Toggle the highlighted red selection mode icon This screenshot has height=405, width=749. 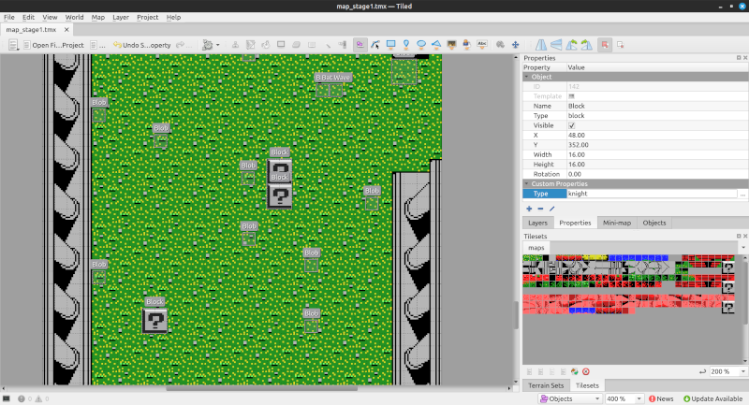point(605,45)
